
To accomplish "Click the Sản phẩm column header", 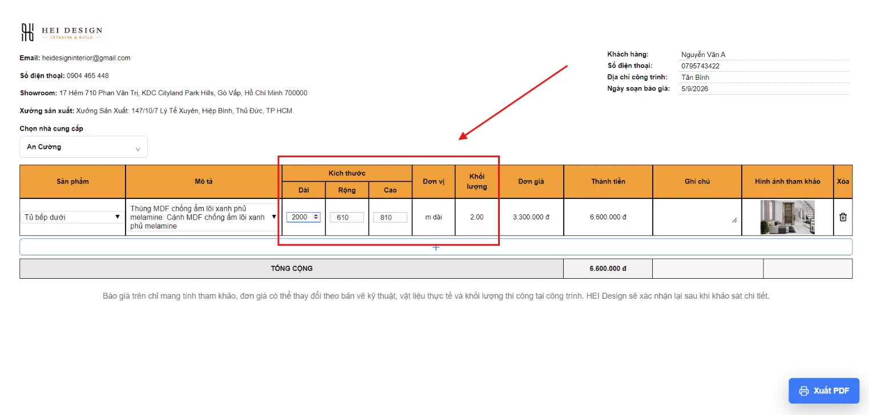I will 72,181.
